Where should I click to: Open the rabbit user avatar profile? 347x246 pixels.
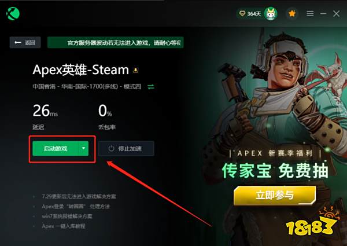(271, 14)
